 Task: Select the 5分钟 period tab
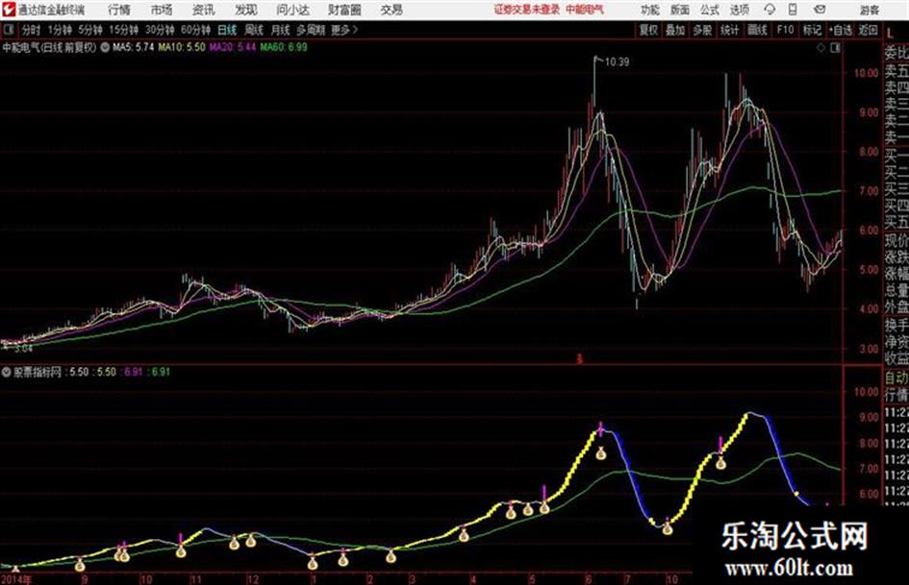[x=89, y=30]
